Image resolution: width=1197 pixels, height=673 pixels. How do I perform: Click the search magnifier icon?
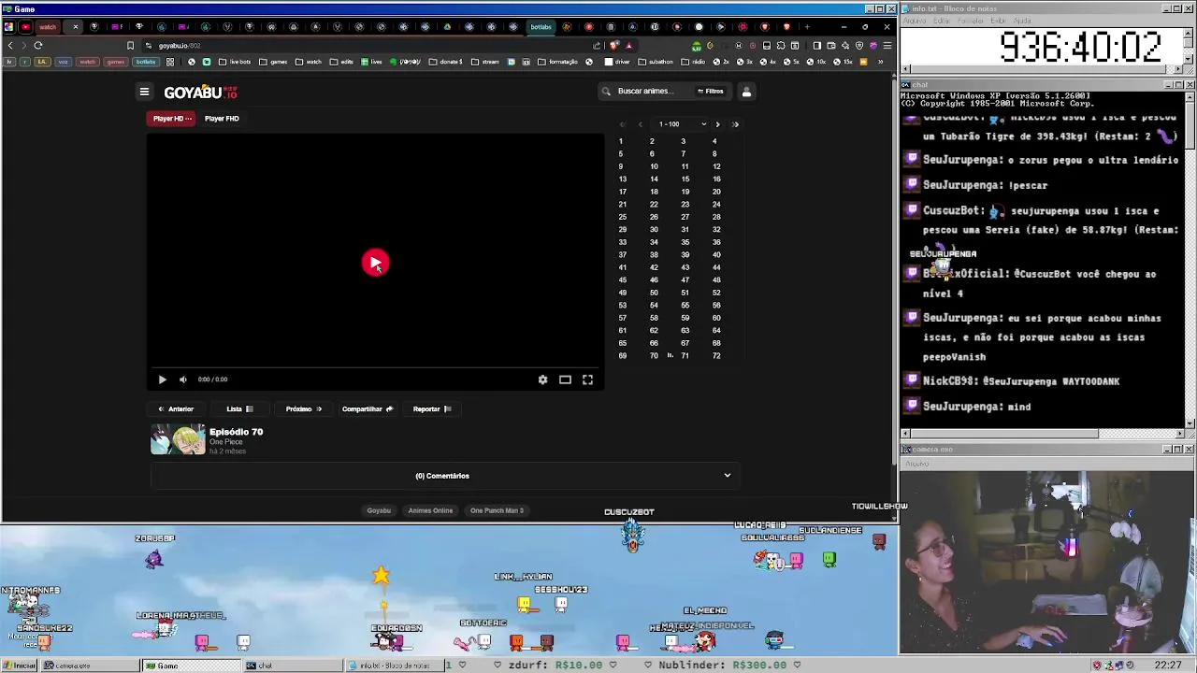(x=606, y=92)
